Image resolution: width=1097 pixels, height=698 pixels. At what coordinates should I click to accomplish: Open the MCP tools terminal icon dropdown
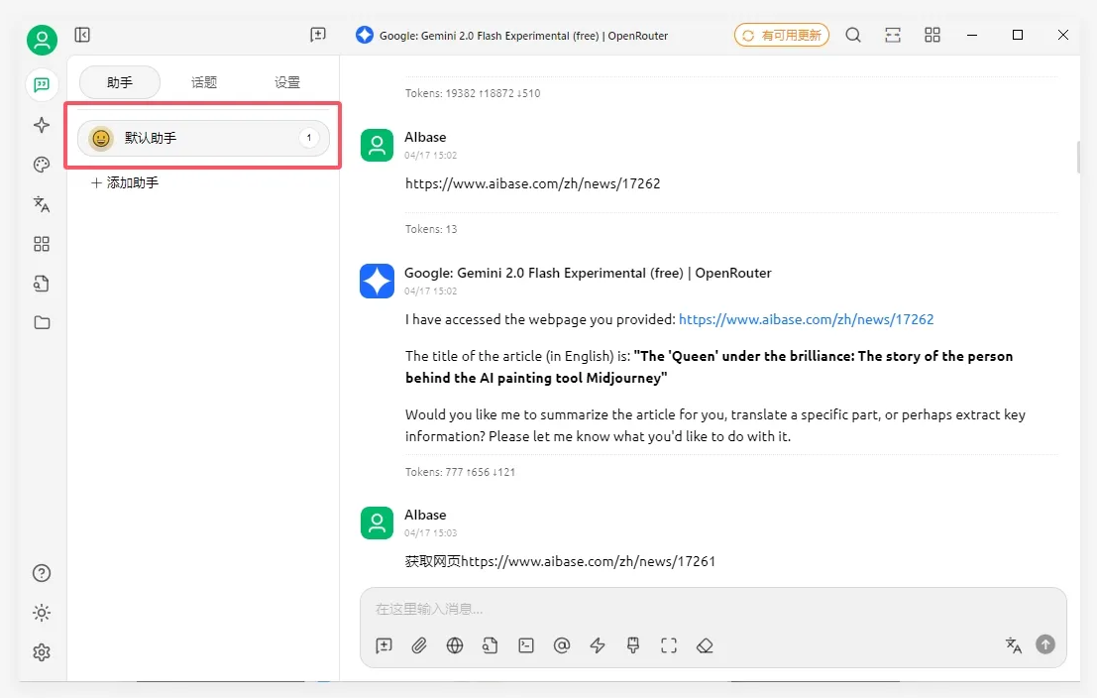pos(526,645)
